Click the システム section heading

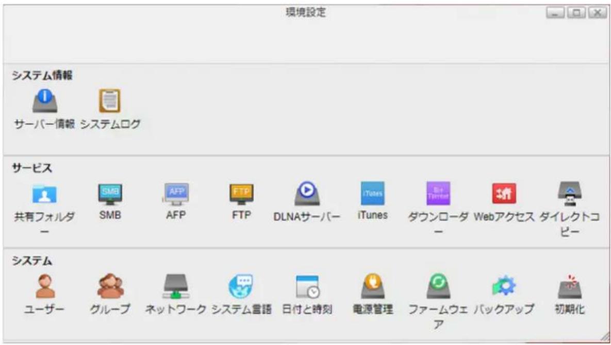[x=32, y=261]
